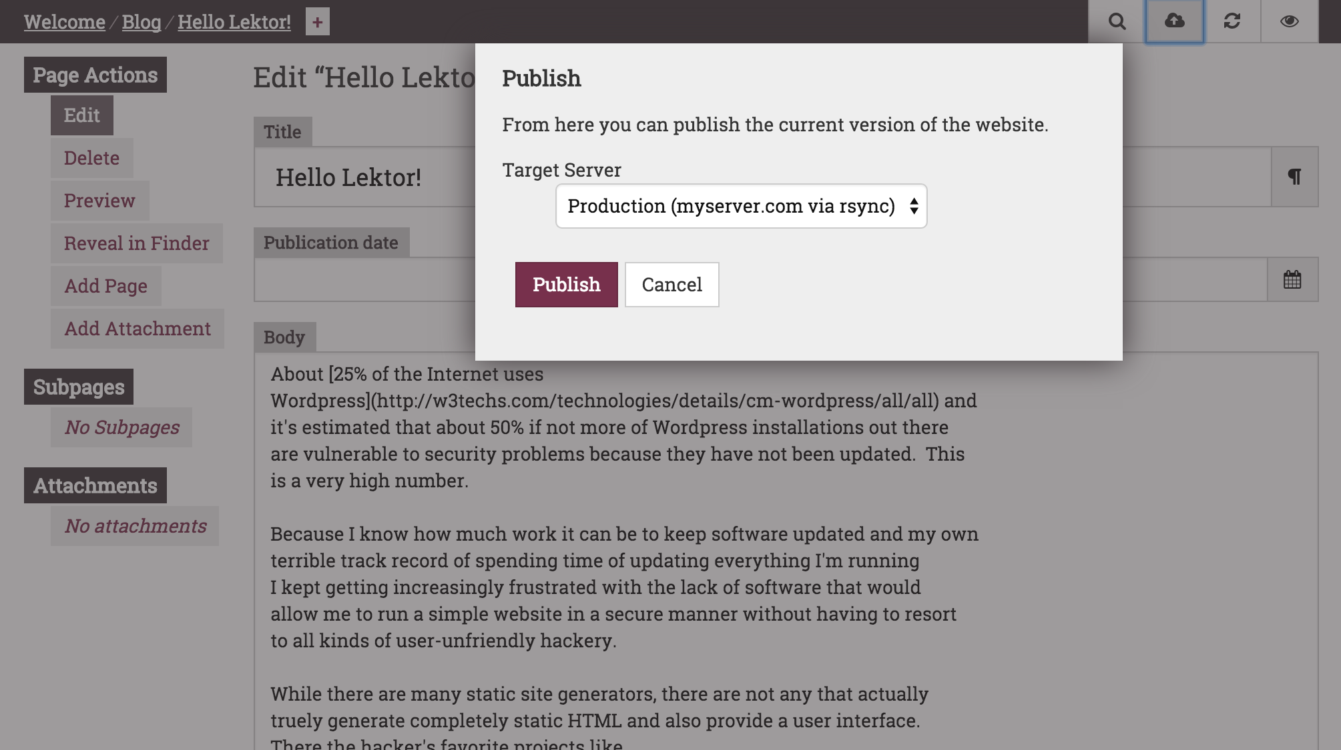Click the cloud upload publish icon
1341x750 pixels.
pyautogui.click(x=1175, y=21)
